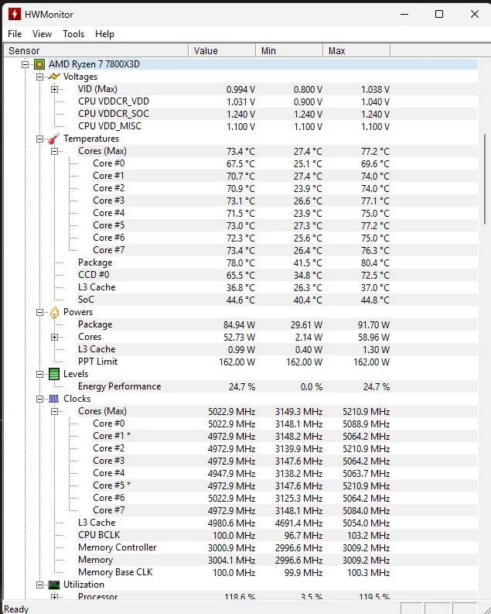The image size is (491, 614).
Task: Click the Temperatures thermometer icon
Action: pos(54,139)
